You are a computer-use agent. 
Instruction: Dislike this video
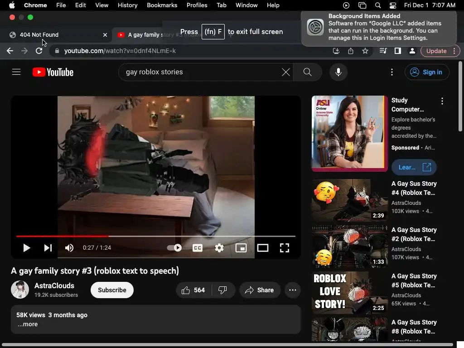pyautogui.click(x=223, y=290)
